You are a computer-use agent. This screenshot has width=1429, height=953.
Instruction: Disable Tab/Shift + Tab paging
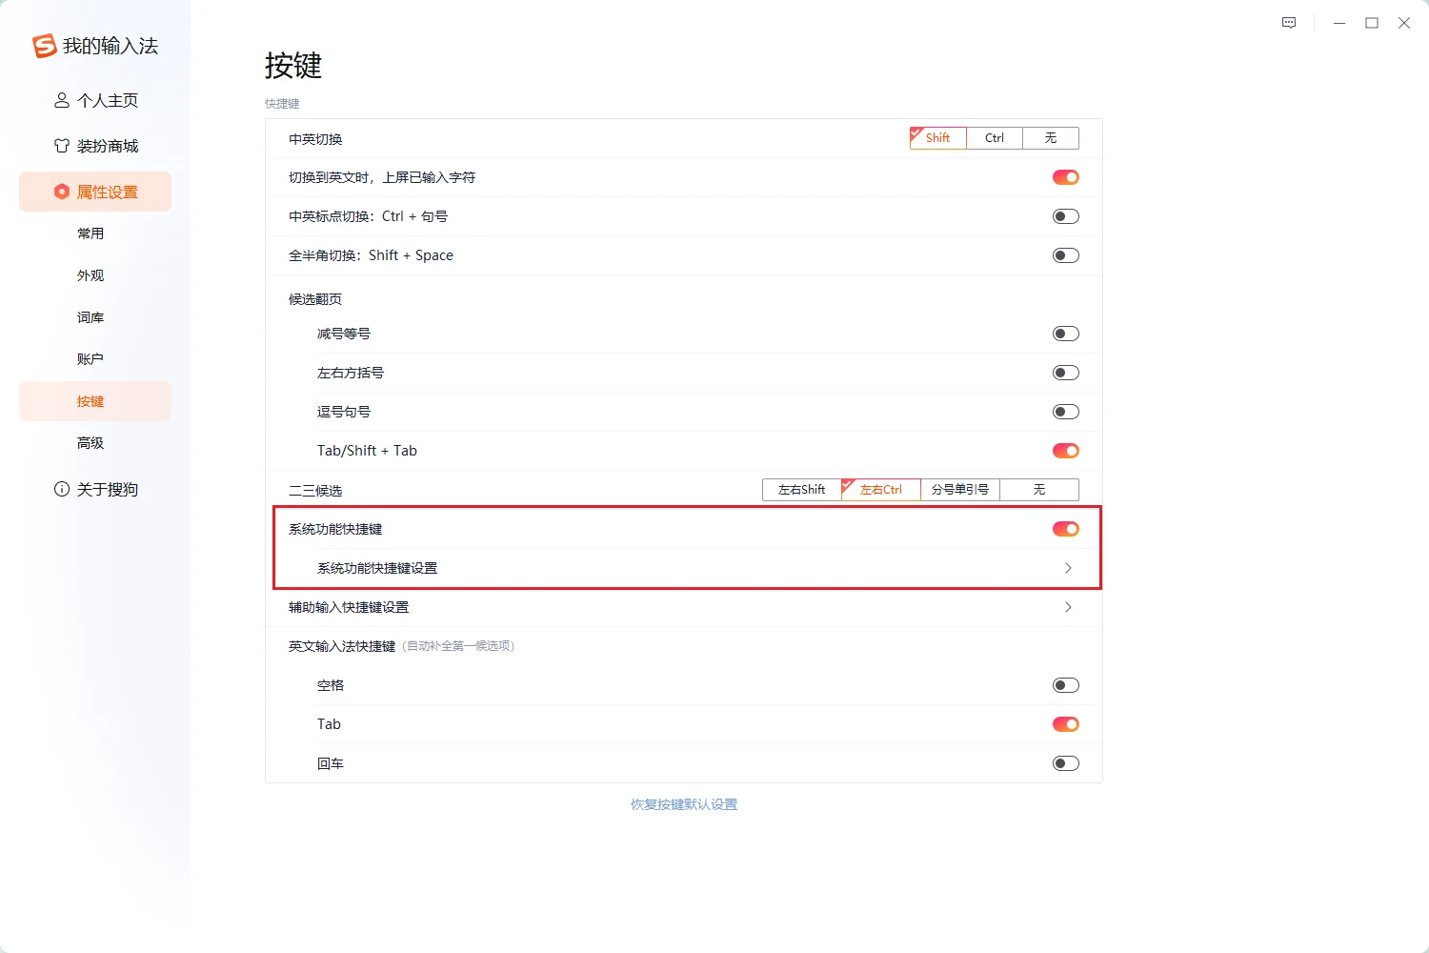click(1065, 450)
